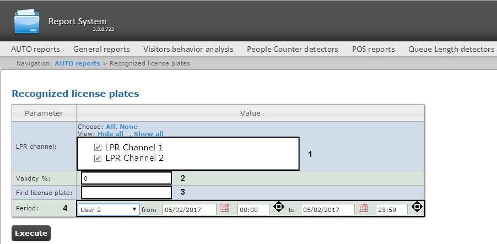This screenshot has height=244, width=497.
Task: Click the start time adjuster arrows icon
Action: pyautogui.click(x=279, y=207)
